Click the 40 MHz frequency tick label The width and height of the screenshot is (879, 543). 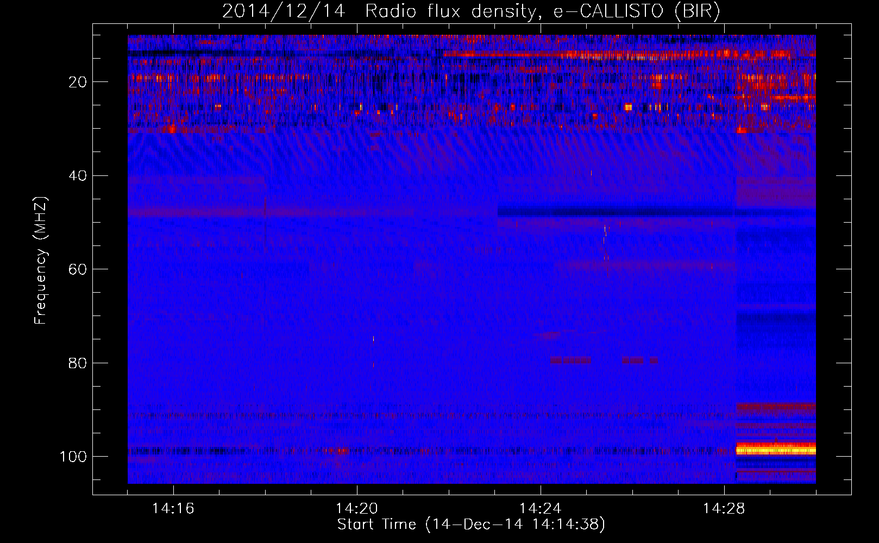pyautogui.click(x=78, y=176)
